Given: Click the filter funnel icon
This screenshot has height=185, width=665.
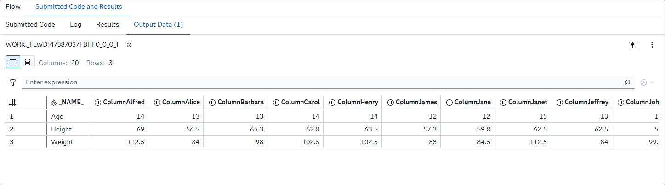Looking at the screenshot, I should click(x=13, y=82).
